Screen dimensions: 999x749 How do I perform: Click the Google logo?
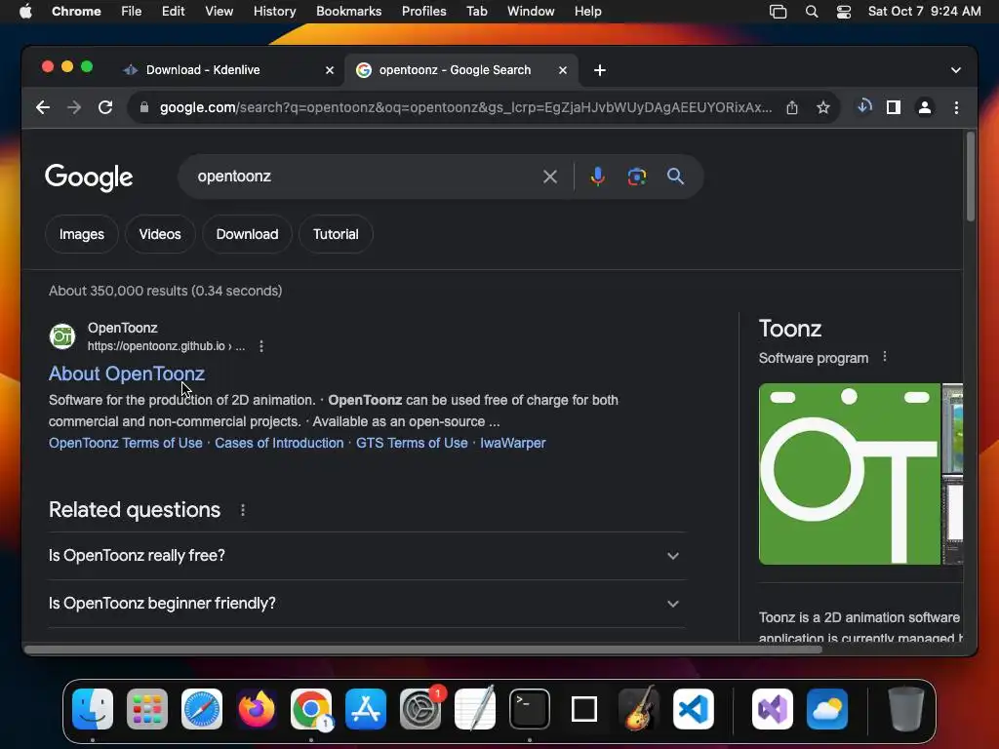tap(89, 177)
